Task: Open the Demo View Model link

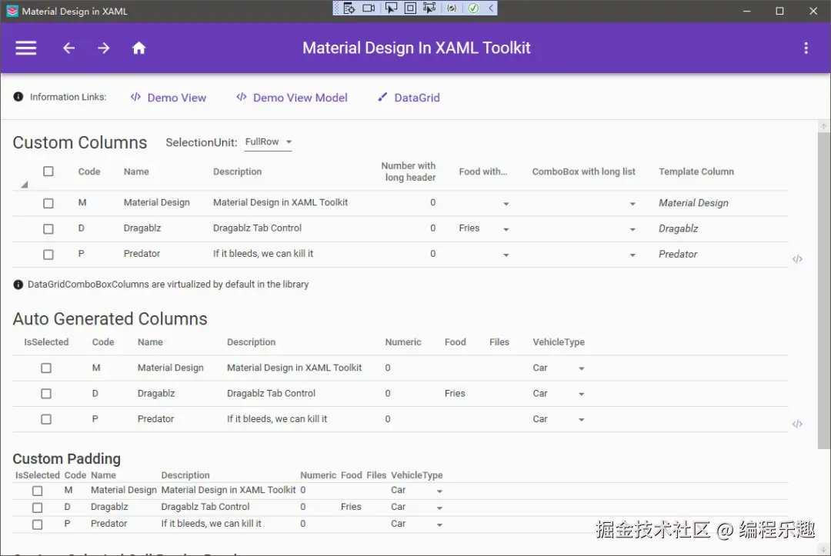Action: 292,98
